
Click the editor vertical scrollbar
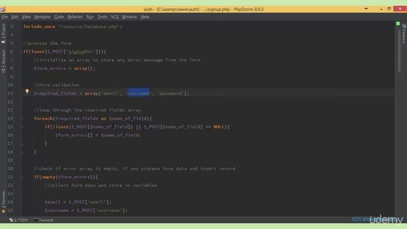tap(399, 52)
